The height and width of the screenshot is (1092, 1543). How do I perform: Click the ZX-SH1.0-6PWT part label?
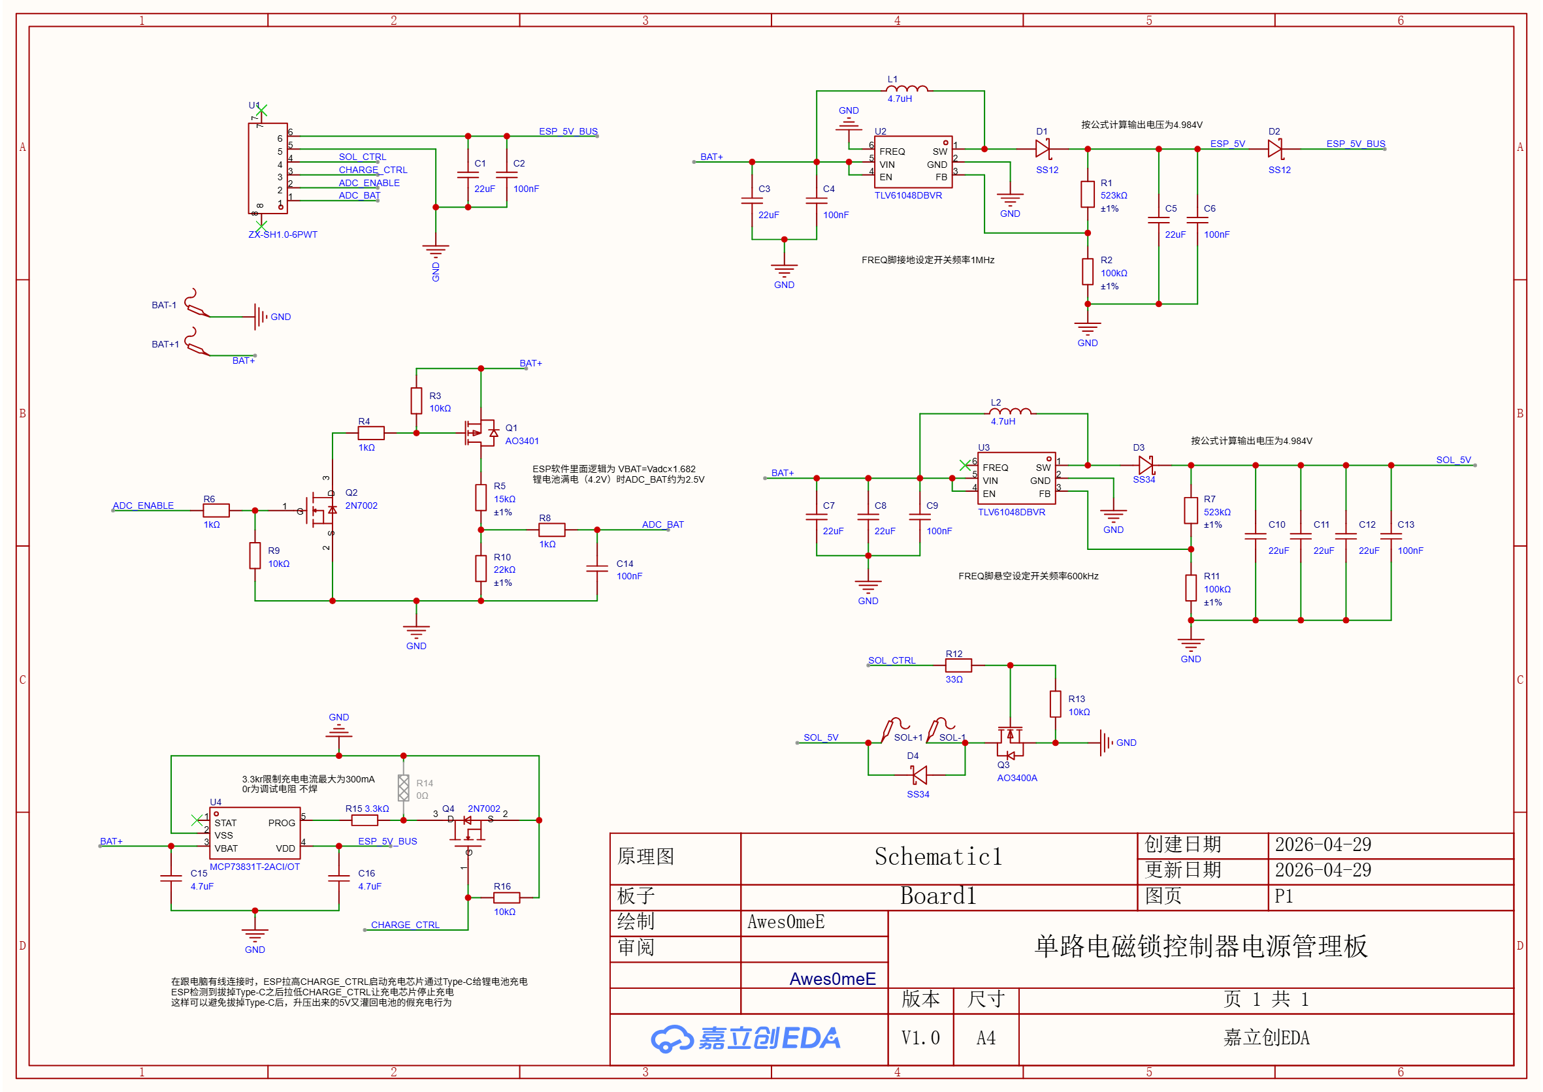click(282, 234)
